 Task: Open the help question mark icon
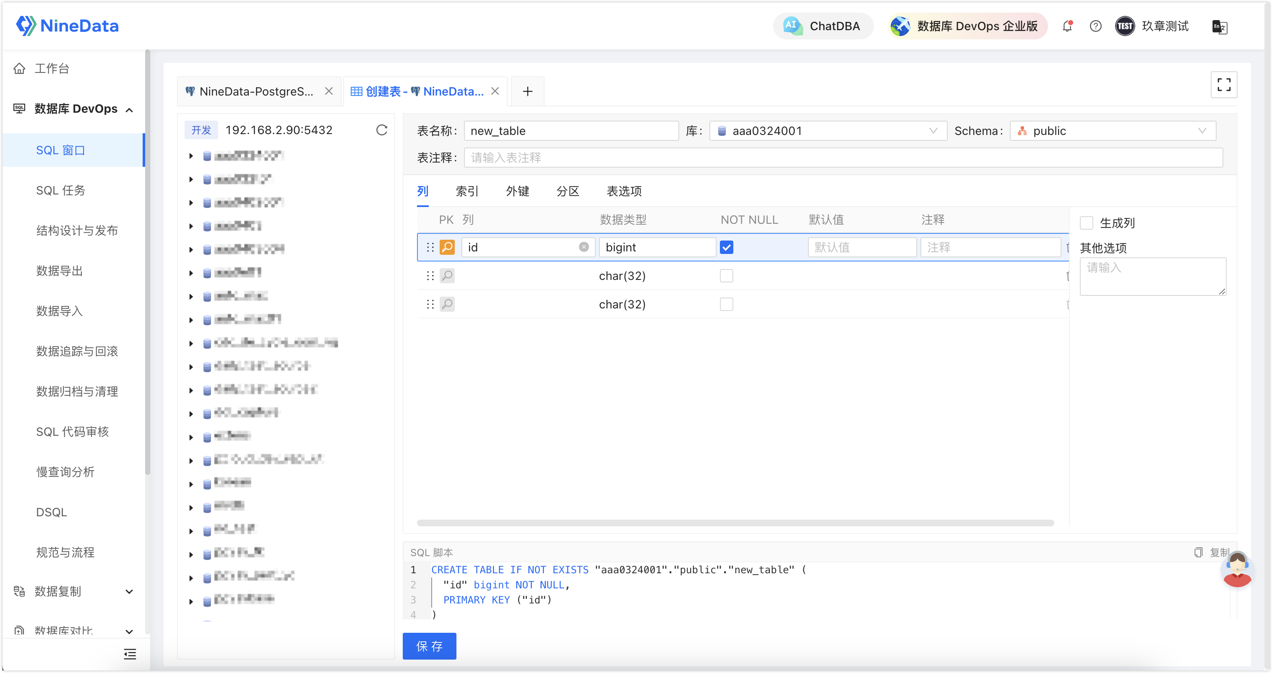pos(1095,26)
